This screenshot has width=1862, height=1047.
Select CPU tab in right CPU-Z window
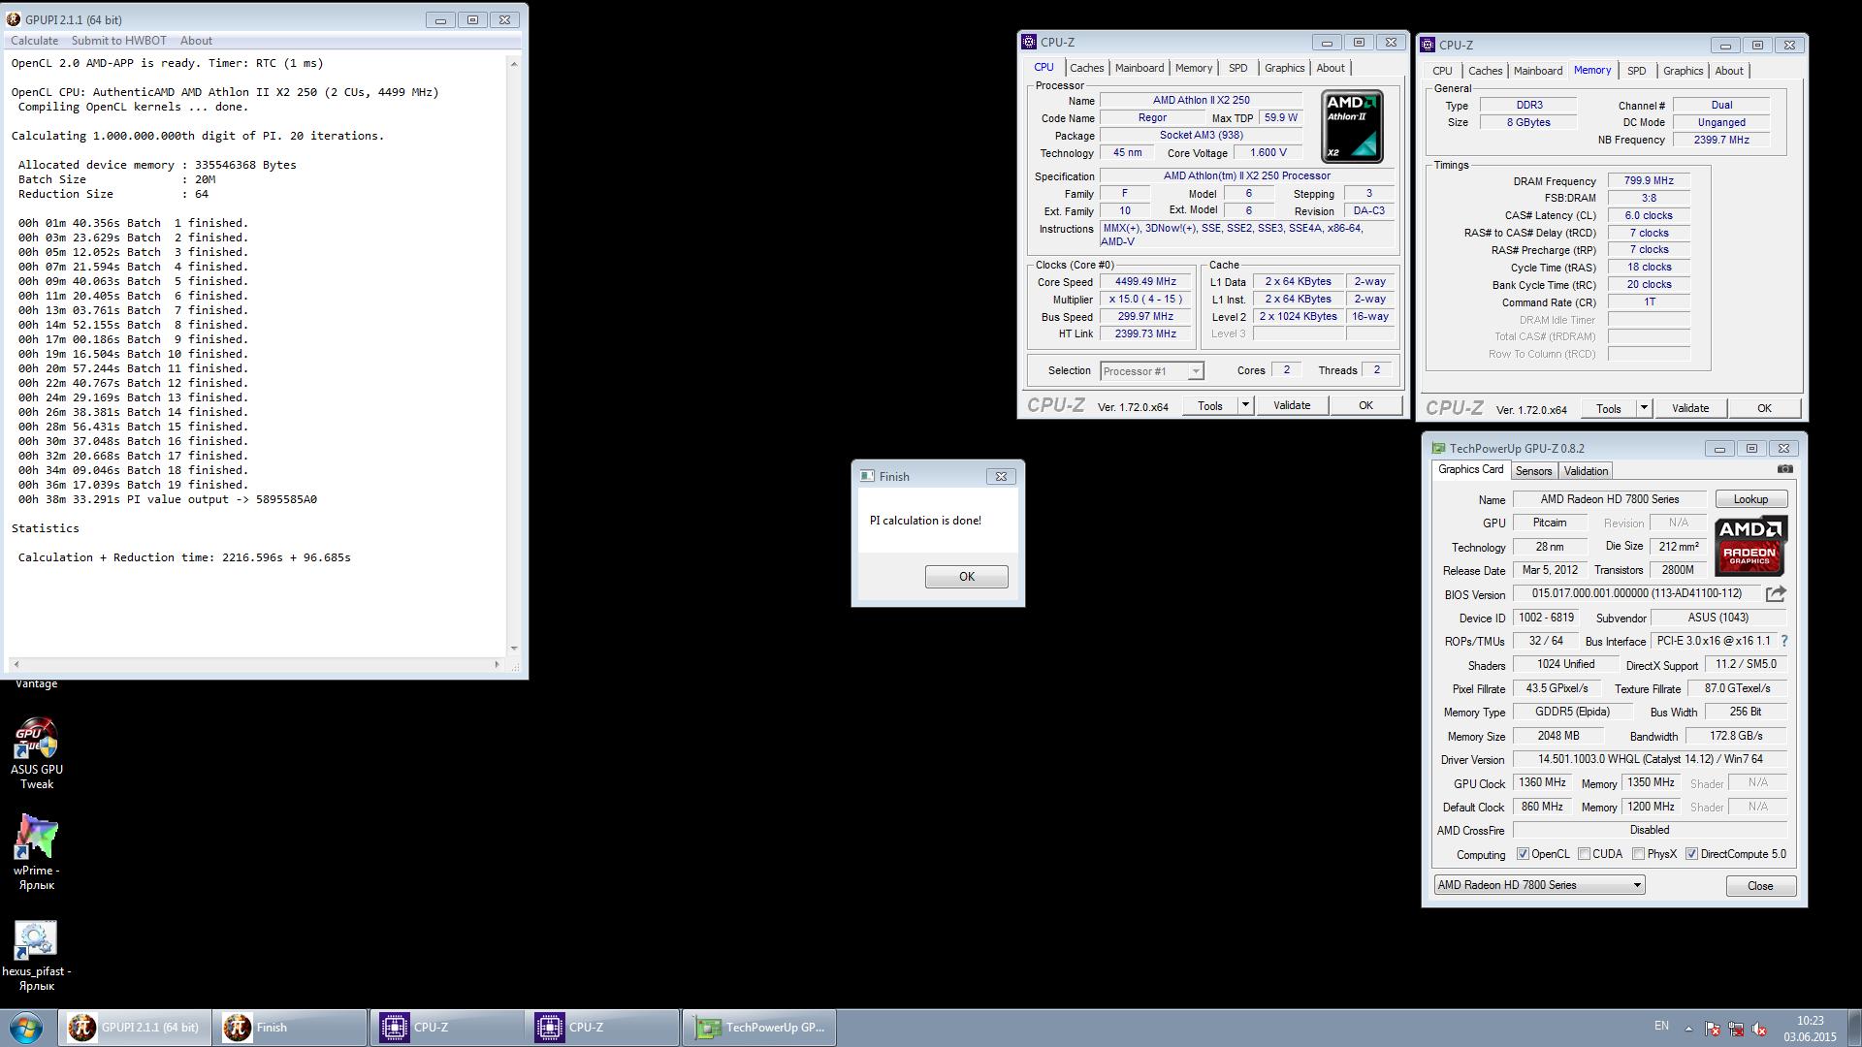tap(1442, 71)
